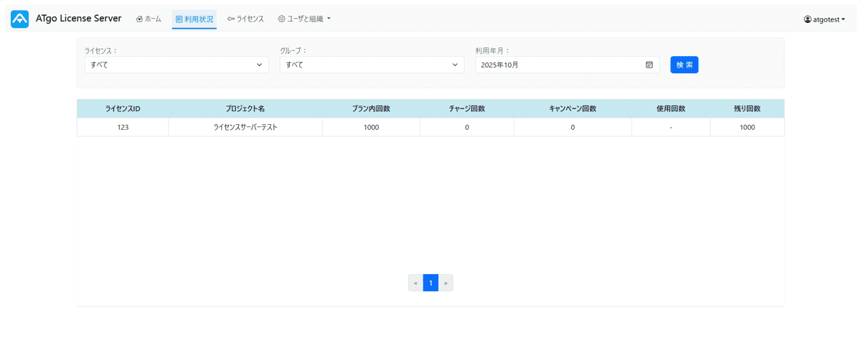Click the calendar icon in 利用年月 field

(x=649, y=65)
